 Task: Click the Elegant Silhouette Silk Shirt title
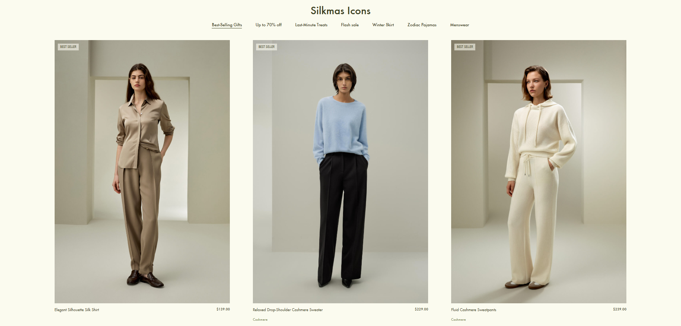[77, 310]
